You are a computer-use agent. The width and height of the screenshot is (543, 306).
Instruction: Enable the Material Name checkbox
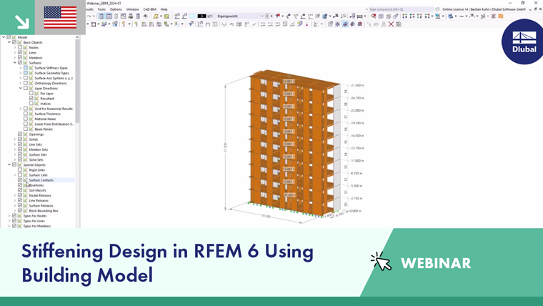[26, 119]
